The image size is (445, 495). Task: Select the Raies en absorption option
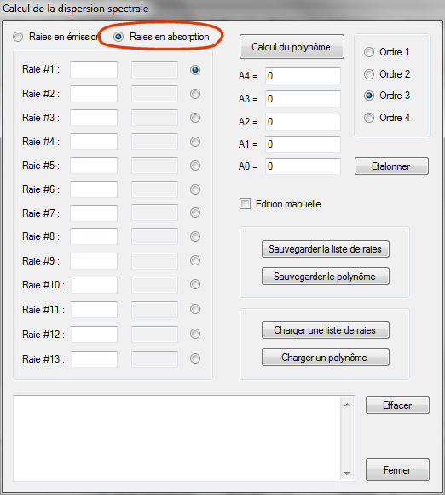(118, 37)
